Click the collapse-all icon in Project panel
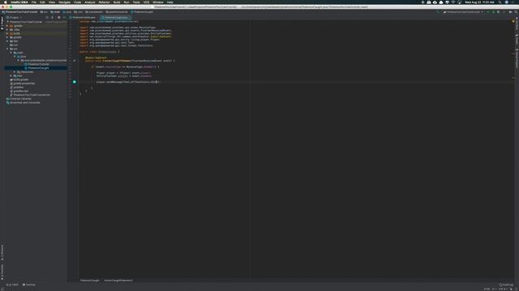Screen dimensions: 519x291 point(52,18)
